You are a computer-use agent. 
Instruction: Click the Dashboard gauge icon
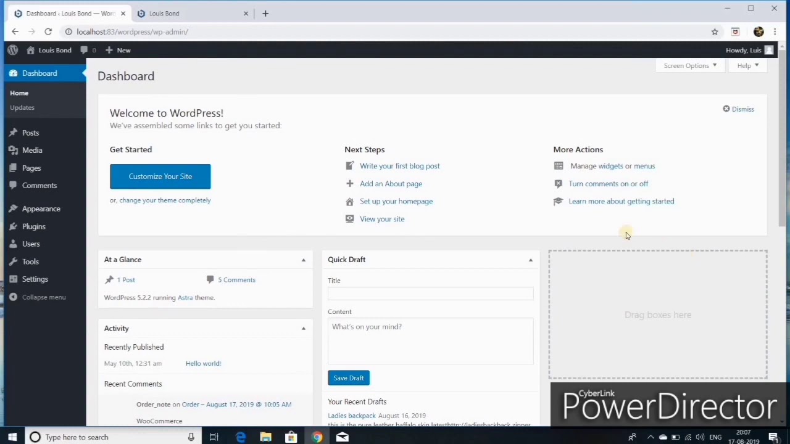click(x=13, y=73)
